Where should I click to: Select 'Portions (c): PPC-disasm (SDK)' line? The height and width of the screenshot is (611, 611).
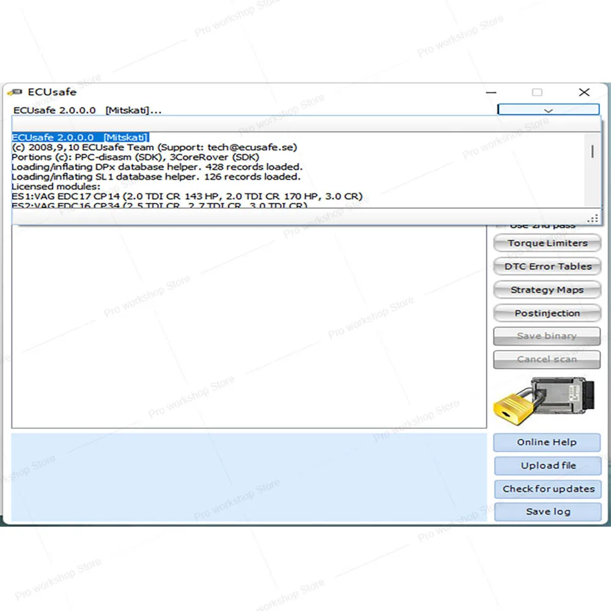click(135, 157)
